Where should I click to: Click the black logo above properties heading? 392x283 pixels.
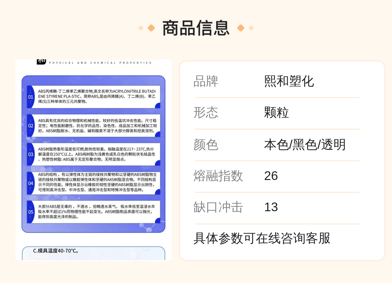41,62
